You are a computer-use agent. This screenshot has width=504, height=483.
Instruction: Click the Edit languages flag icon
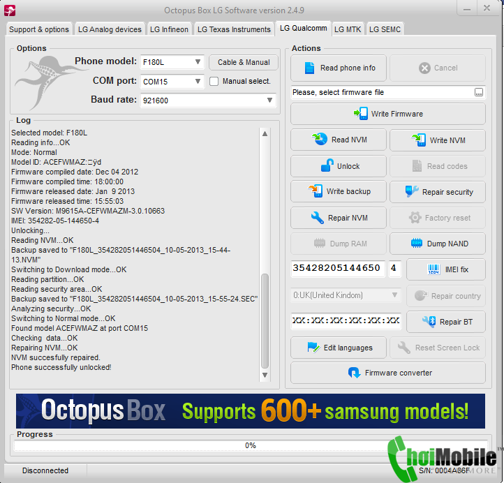click(x=313, y=348)
